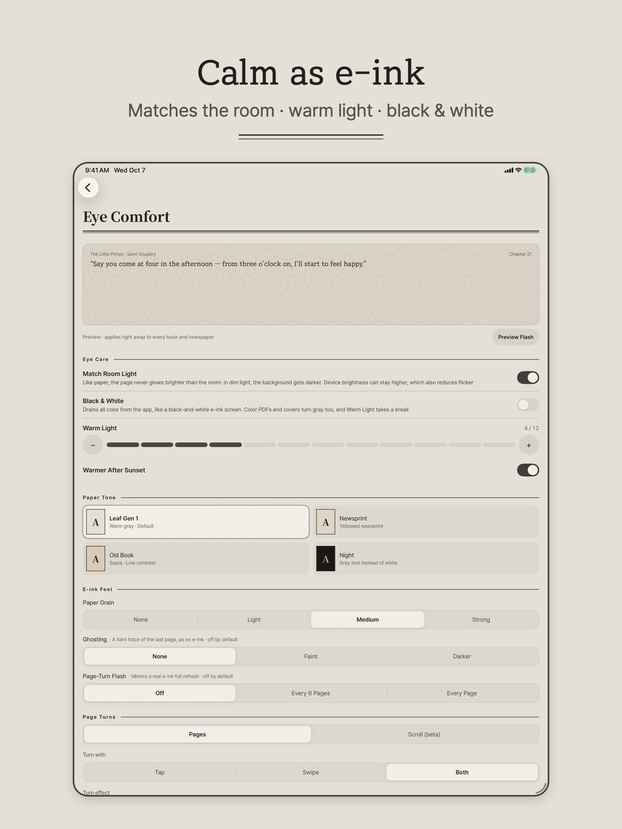The height and width of the screenshot is (829, 622).
Task: Enable the Black & White switch
Action: click(527, 404)
